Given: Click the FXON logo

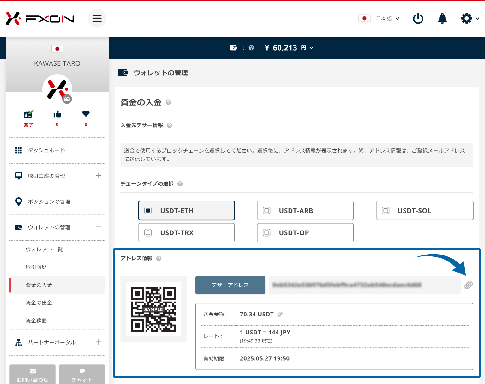Looking at the screenshot, I should click(40, 19).
